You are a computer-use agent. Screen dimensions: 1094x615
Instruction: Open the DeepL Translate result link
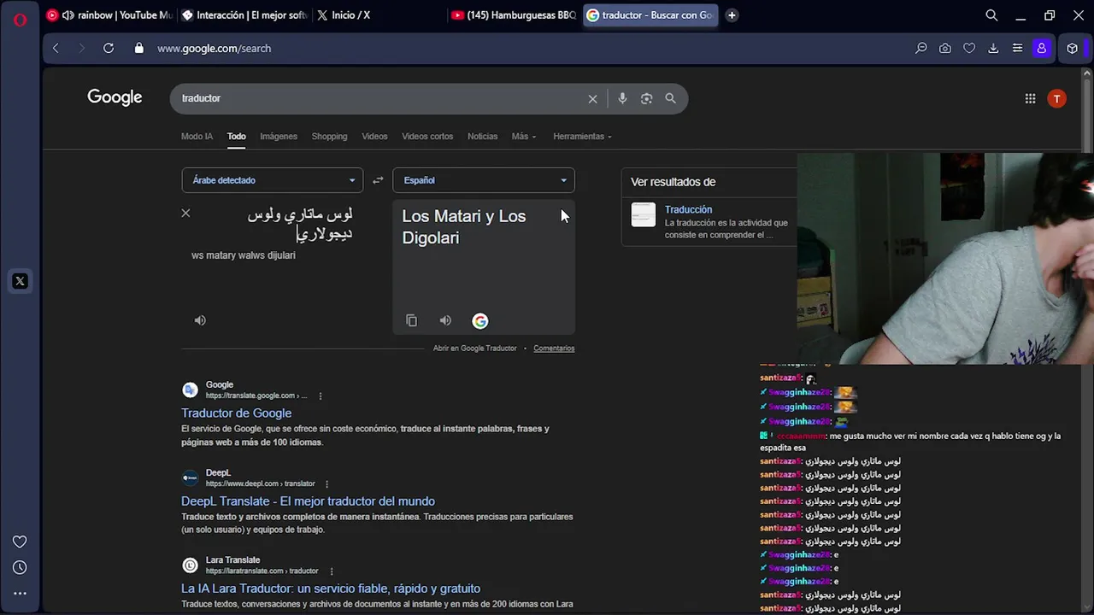308,501
